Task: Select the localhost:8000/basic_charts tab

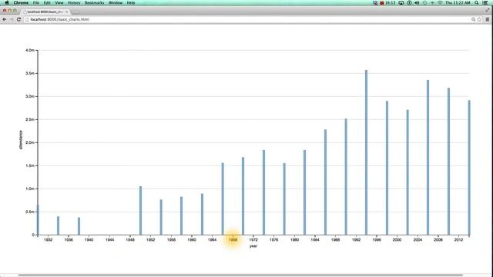Action: 45,12
